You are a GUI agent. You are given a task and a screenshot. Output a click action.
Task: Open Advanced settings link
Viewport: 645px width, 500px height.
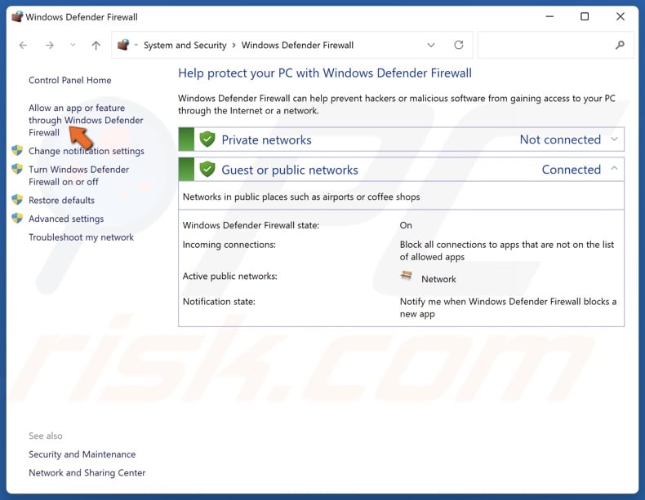[x=66, y=219]
